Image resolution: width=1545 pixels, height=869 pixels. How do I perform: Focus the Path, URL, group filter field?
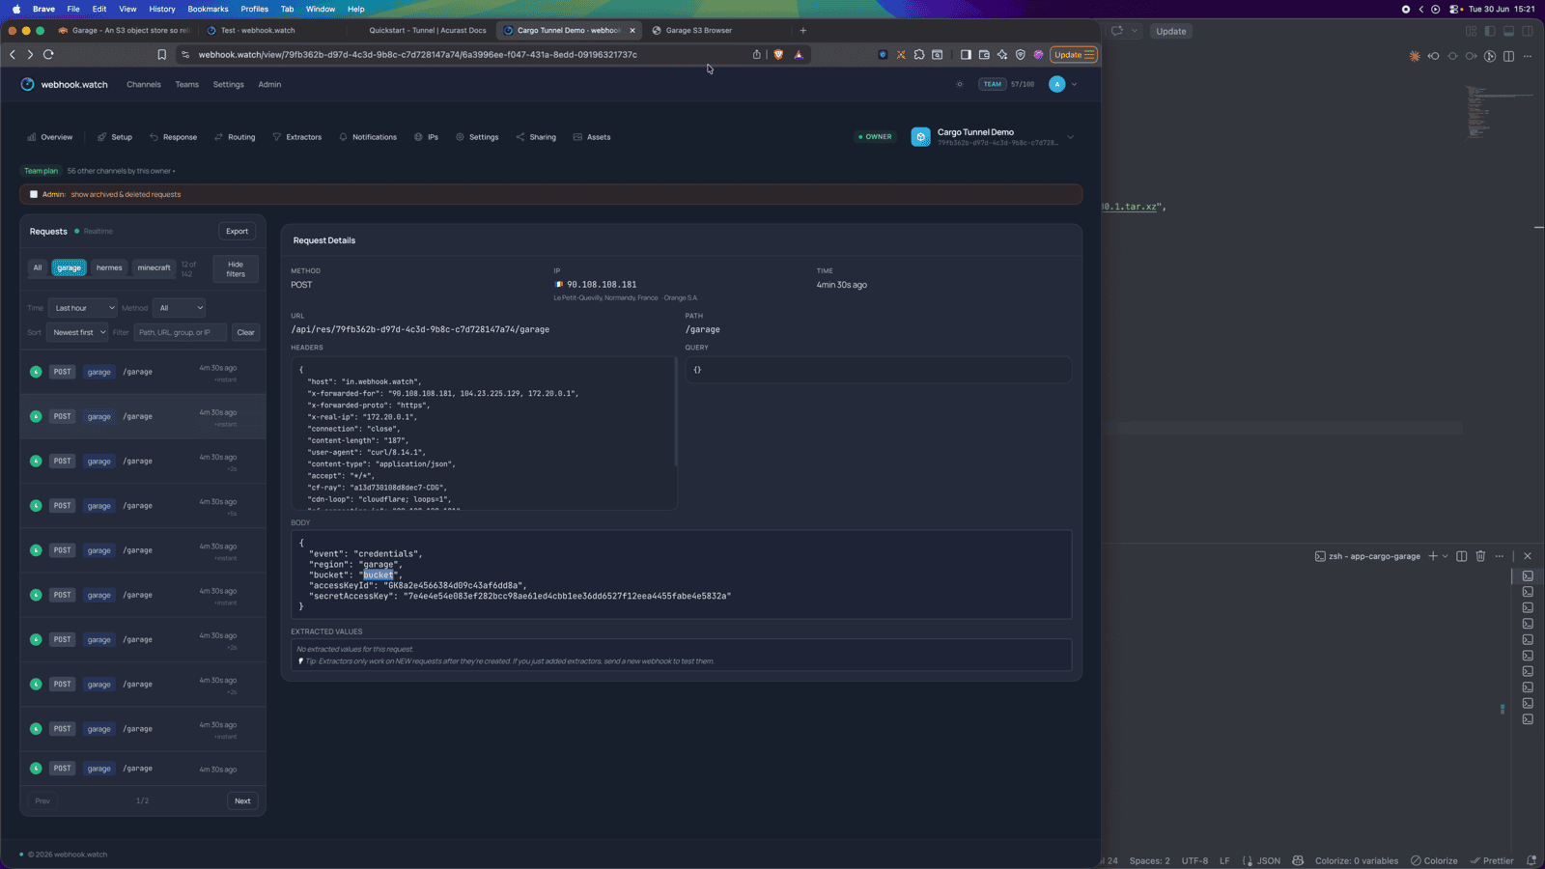[x=181, y=332]
